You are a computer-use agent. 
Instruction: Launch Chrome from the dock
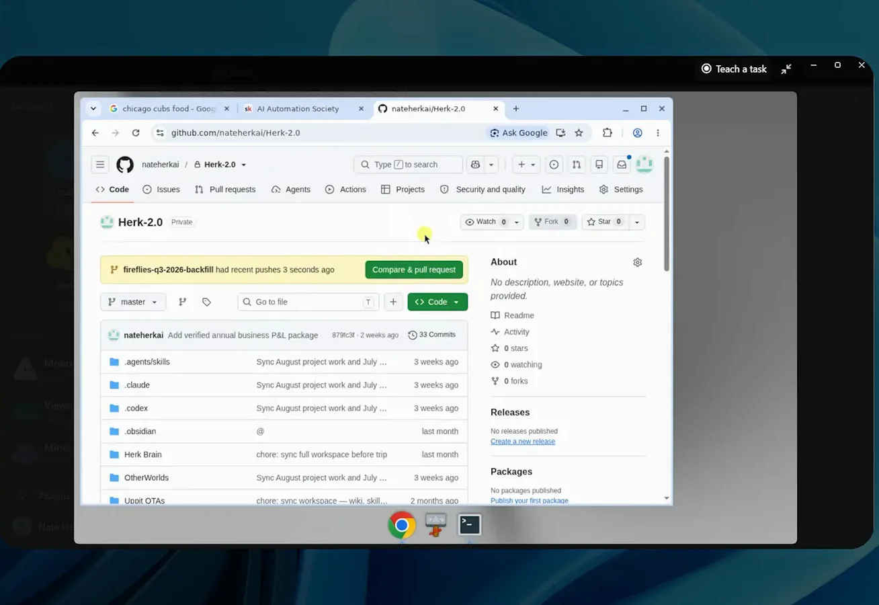pos(401,525)
